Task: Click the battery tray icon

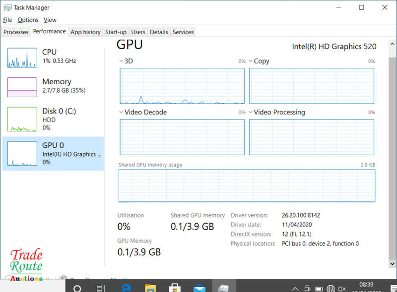Action: tap(319, 289)
